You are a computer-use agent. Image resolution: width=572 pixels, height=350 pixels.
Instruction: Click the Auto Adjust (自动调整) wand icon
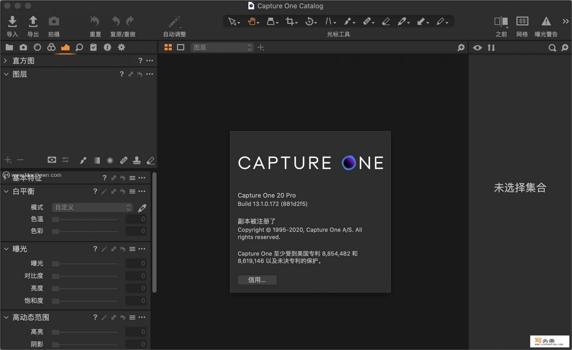(174, 21)
